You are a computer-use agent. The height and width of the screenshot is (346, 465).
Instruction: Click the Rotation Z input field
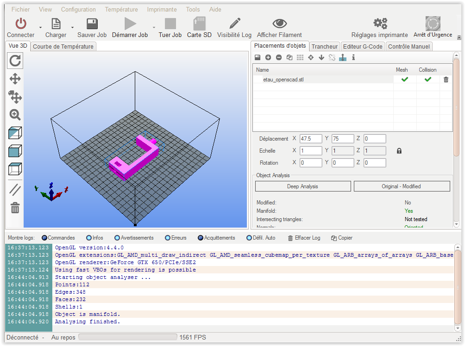(375, 163)
